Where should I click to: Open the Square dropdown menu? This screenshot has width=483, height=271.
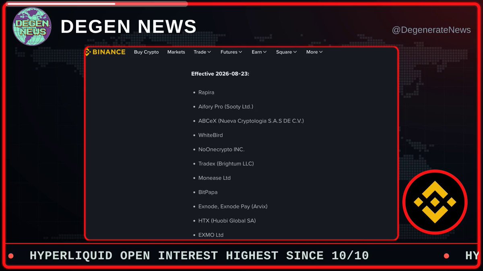click(287, 52)
